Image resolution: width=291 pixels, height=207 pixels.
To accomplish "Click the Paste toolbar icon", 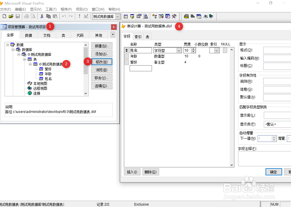I will tap(55, 16).
